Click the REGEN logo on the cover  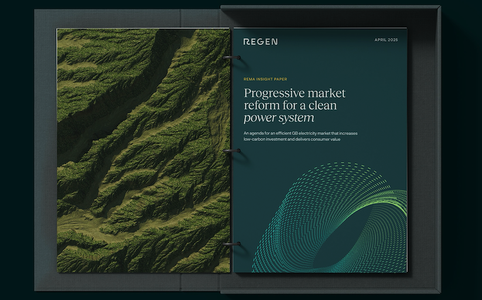pos(260,42)
